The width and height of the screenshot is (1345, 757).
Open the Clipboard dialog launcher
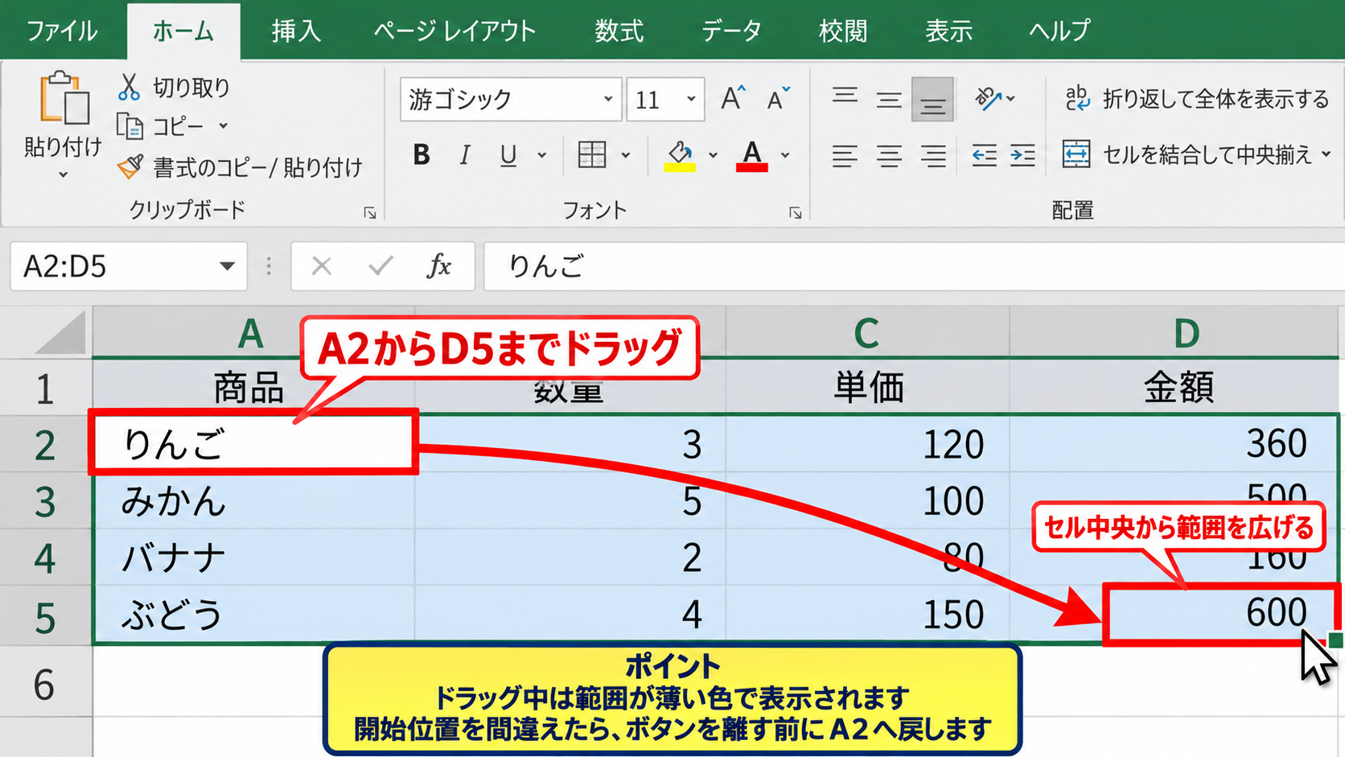[370, 212]
